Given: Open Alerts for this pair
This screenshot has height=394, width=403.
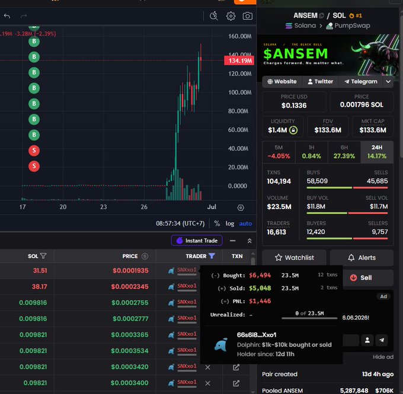Looking at the screenshot, I should coord(362,258).
